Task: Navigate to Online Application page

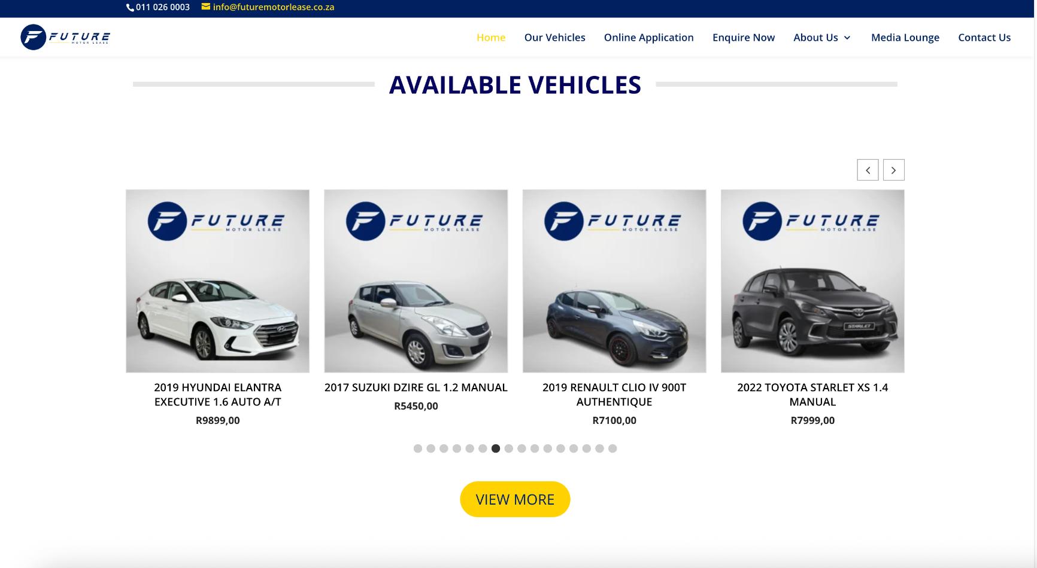Action: point(649,37)
